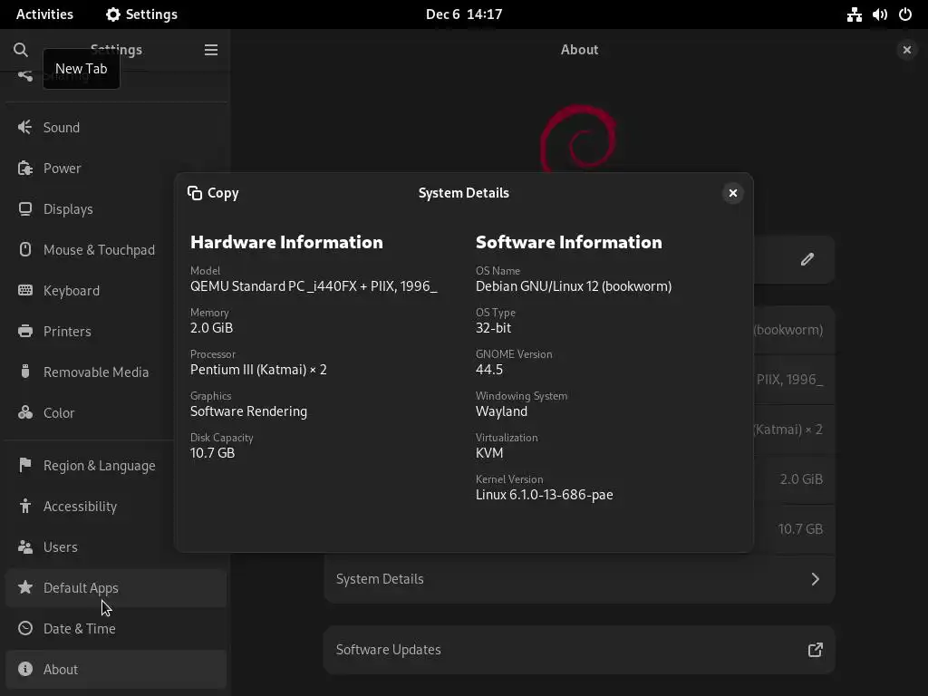This screenshot has height=696, width=928.
Task: Open the Power settings panel
Action: point(116,168)
